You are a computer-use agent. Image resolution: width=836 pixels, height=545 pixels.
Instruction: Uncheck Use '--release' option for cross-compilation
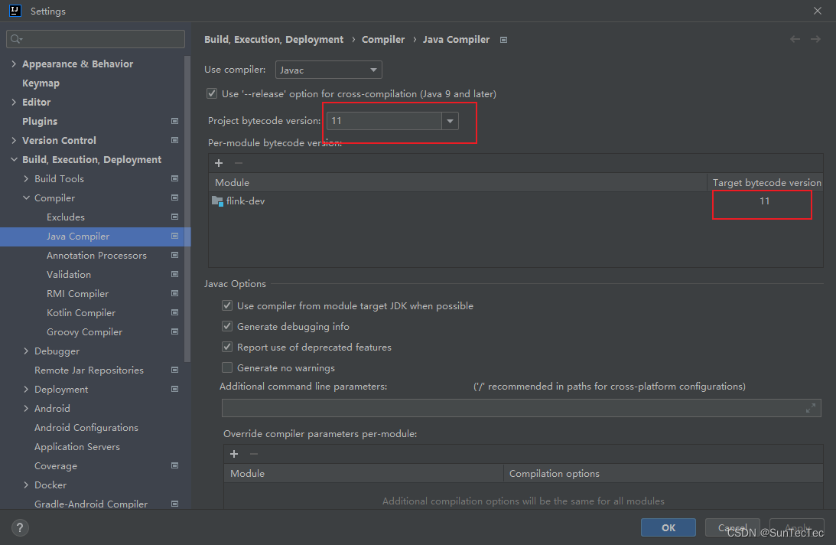[x=211, y=93]
